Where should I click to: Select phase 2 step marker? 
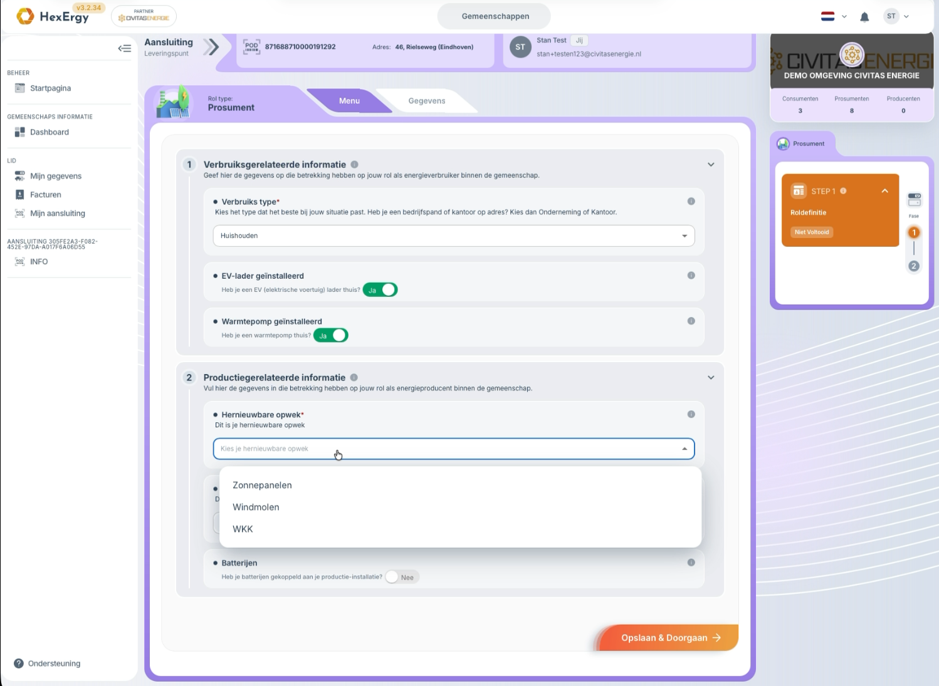click(913, 266)
